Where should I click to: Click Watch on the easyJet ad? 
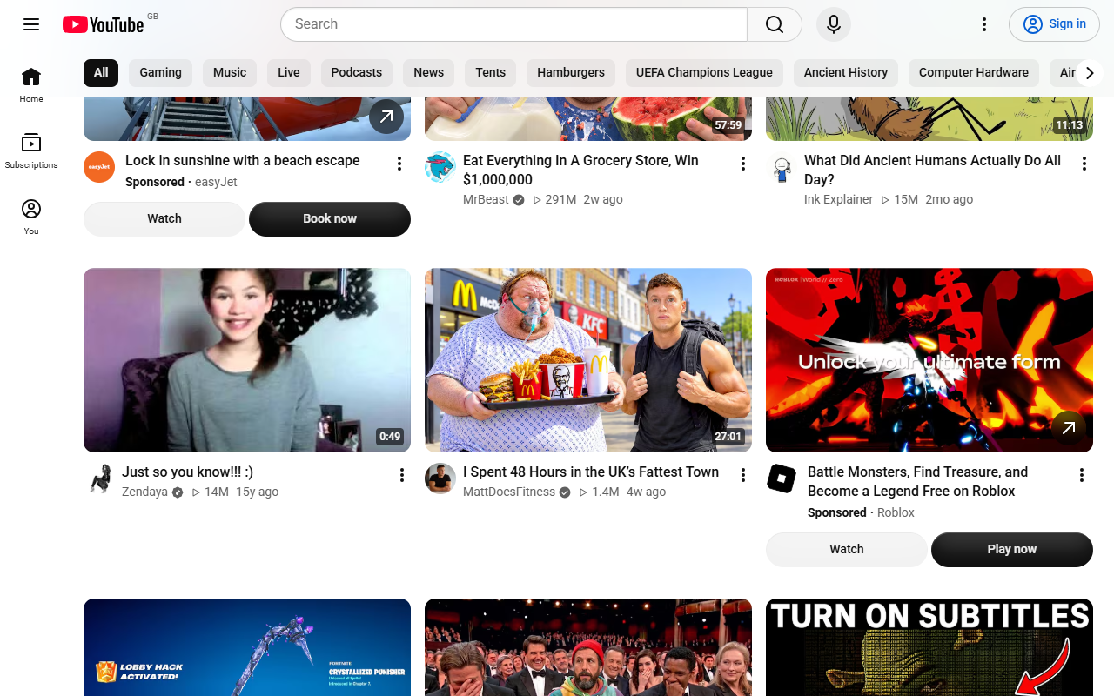(x=164, y=219)
